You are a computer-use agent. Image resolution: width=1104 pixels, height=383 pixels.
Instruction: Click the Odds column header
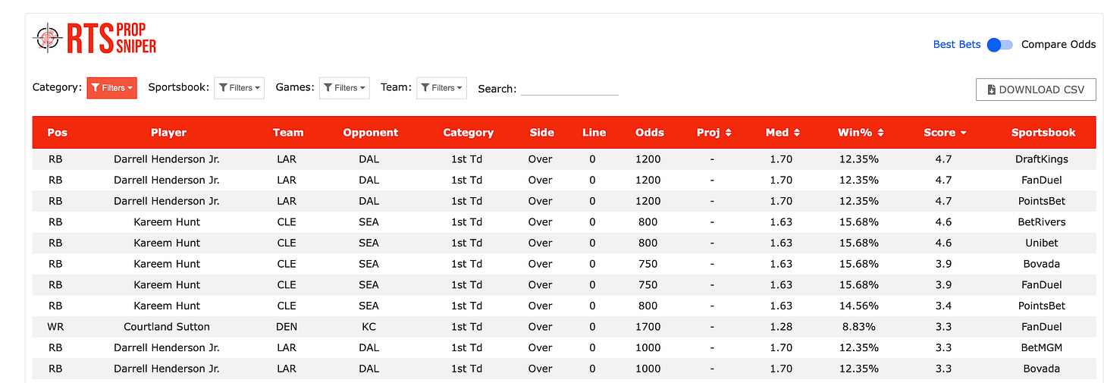[x=650, y=133]
